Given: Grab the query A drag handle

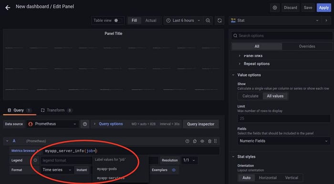Looking at the screenshot, I should coord(215,141).
